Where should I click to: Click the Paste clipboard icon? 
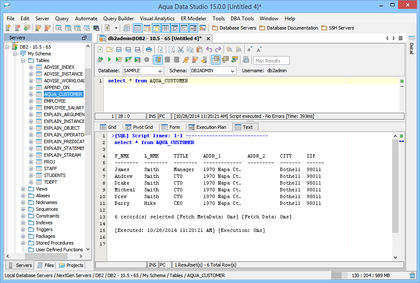[199, 49]
